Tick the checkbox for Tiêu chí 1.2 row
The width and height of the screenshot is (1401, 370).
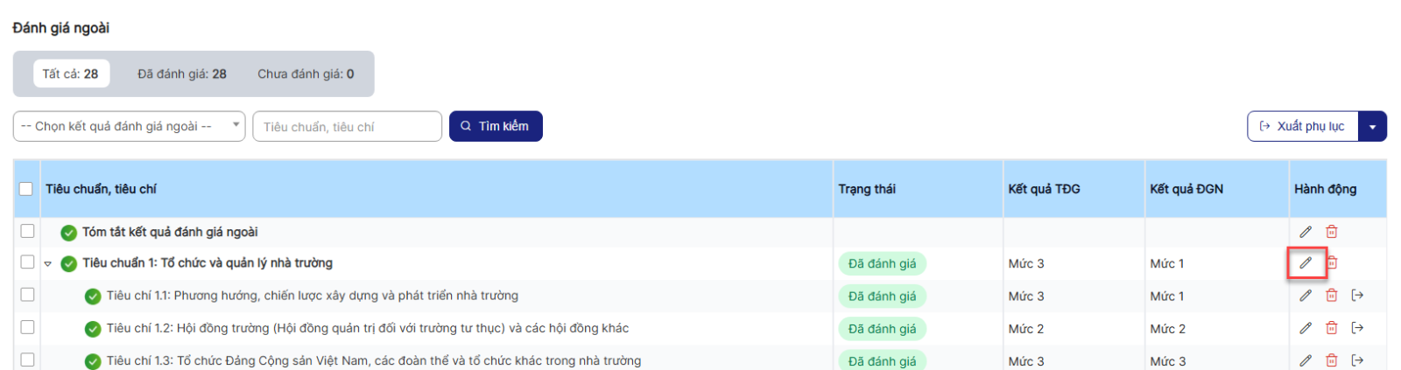point(27,327)
